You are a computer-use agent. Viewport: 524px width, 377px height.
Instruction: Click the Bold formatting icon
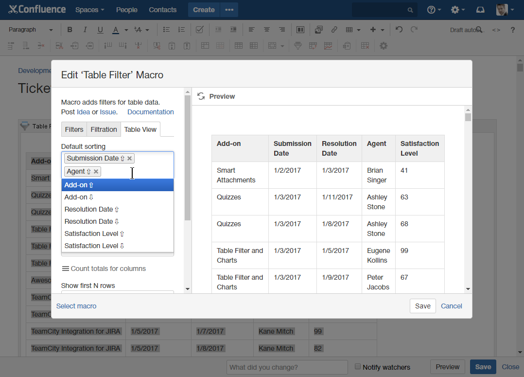coord(70,30)
